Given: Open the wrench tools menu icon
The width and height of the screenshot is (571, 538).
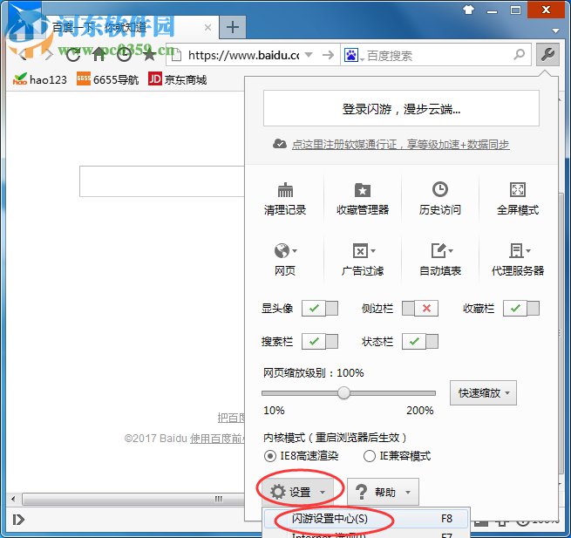Looking at the screenshot, I should (x=547, y=55).
